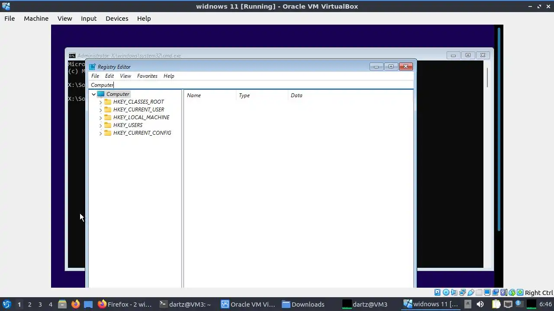
Task: Click the VirtualBox hard disk activity icon
Action: (x=437, y=292)
